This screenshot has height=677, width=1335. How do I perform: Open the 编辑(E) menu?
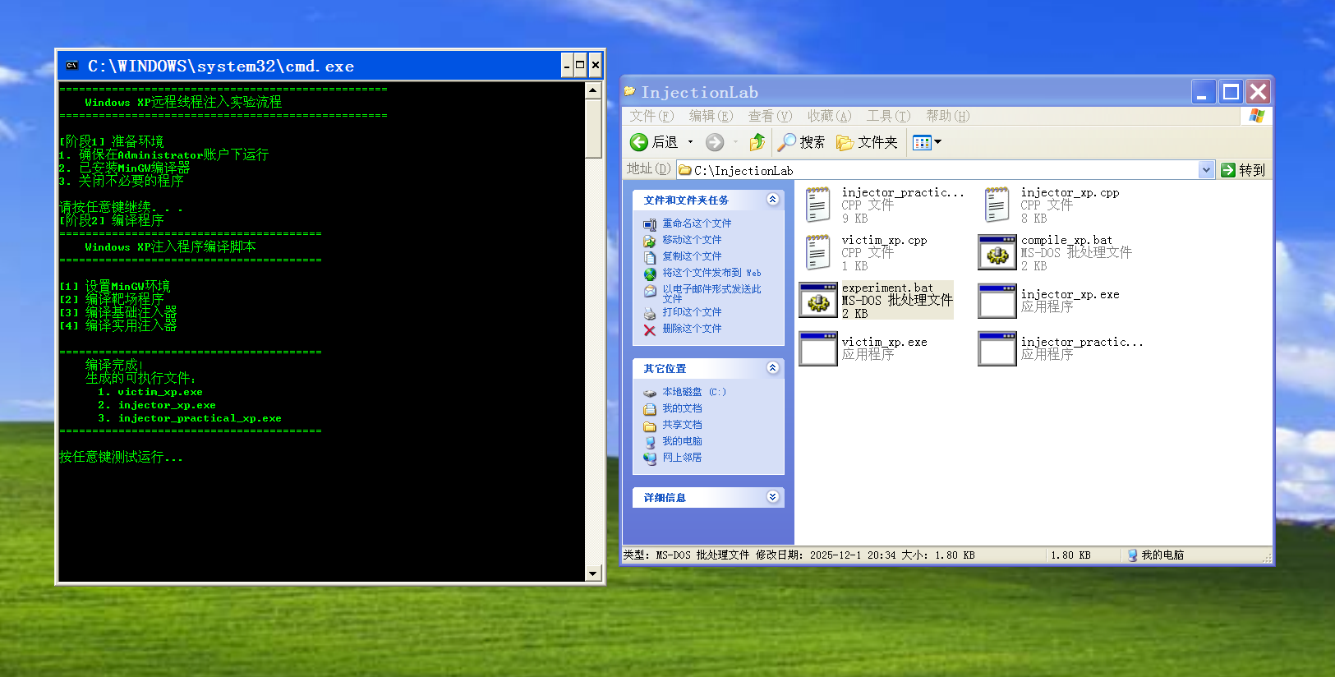tap(711, 116)
